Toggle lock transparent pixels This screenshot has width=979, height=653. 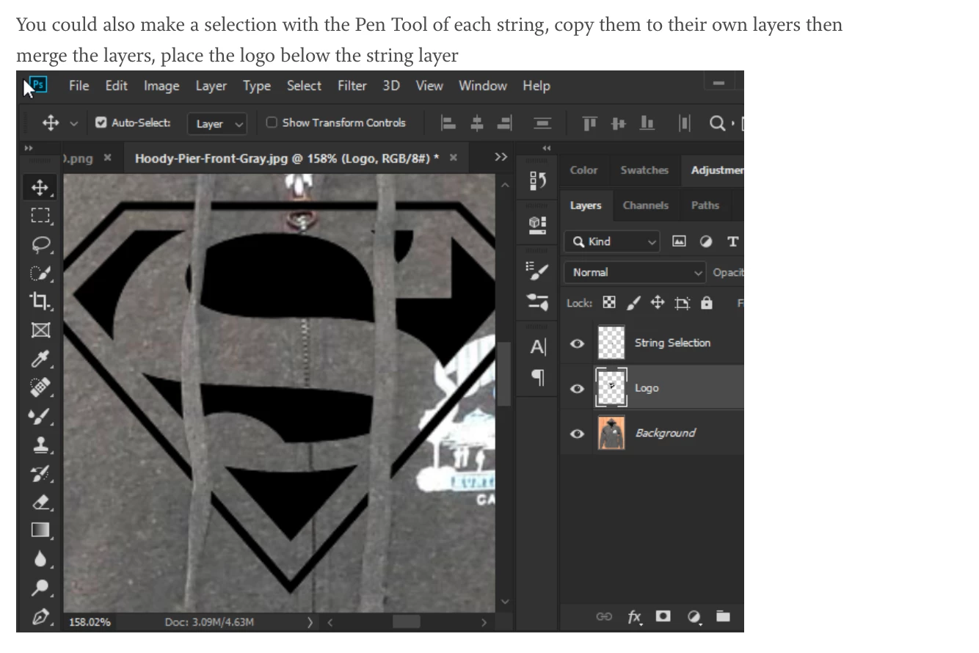point(609,302)
